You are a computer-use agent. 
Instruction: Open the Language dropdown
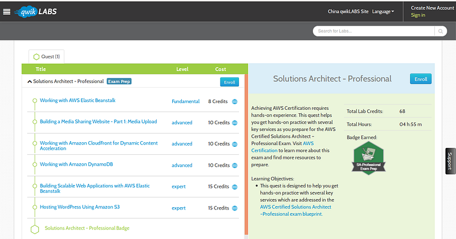point(383,11)
